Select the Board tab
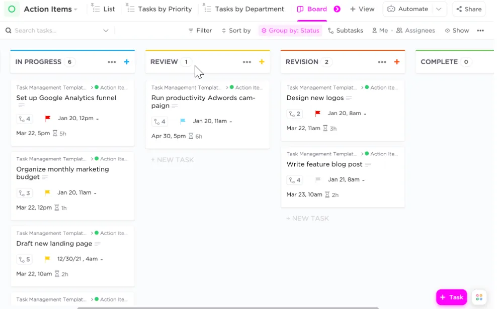This screenshot has width=497, height=309. click(x=312, y=9)
